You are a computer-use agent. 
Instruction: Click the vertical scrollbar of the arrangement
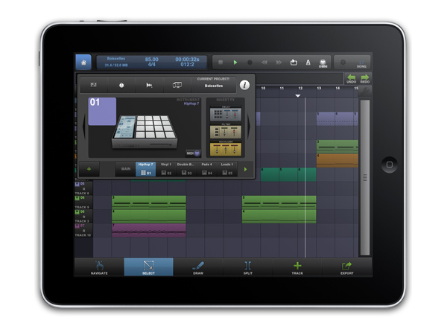(x=365, y=177)
